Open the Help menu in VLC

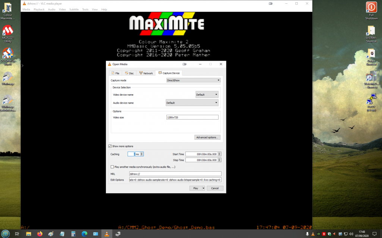[104, 9]
